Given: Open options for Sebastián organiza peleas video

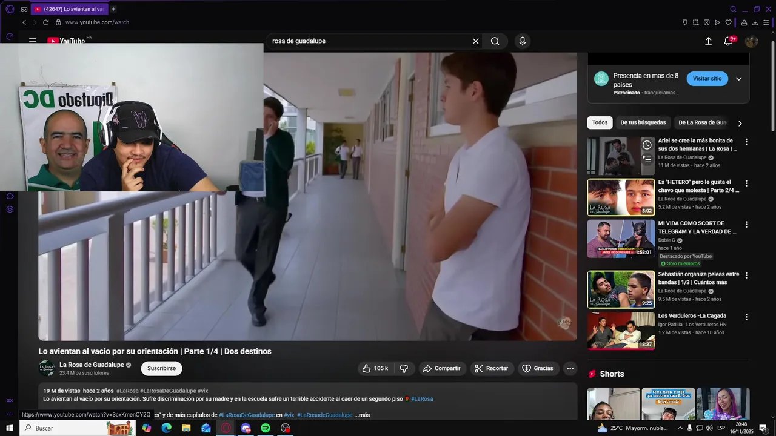Looking at the screenshot, I should tap(746, 276).
